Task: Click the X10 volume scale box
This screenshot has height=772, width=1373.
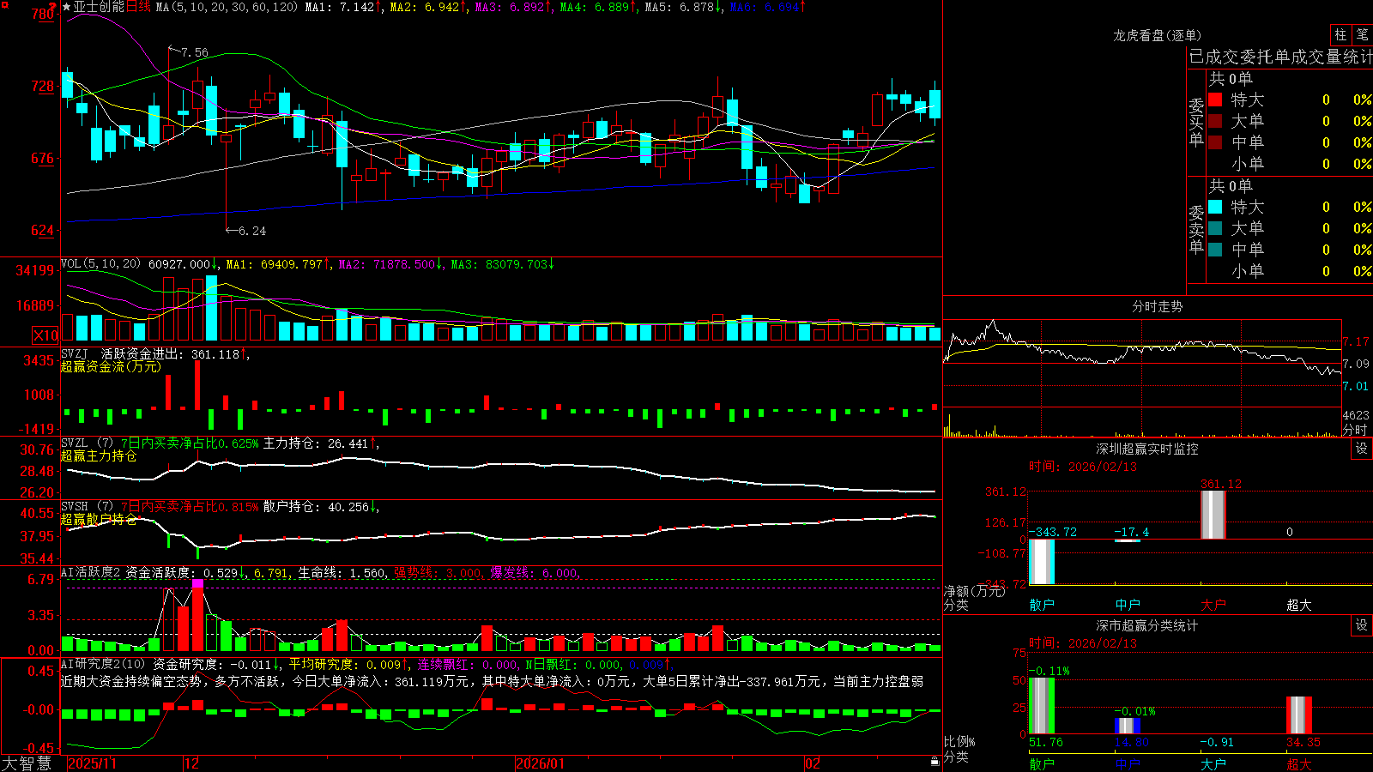Action: coord(45,335)
